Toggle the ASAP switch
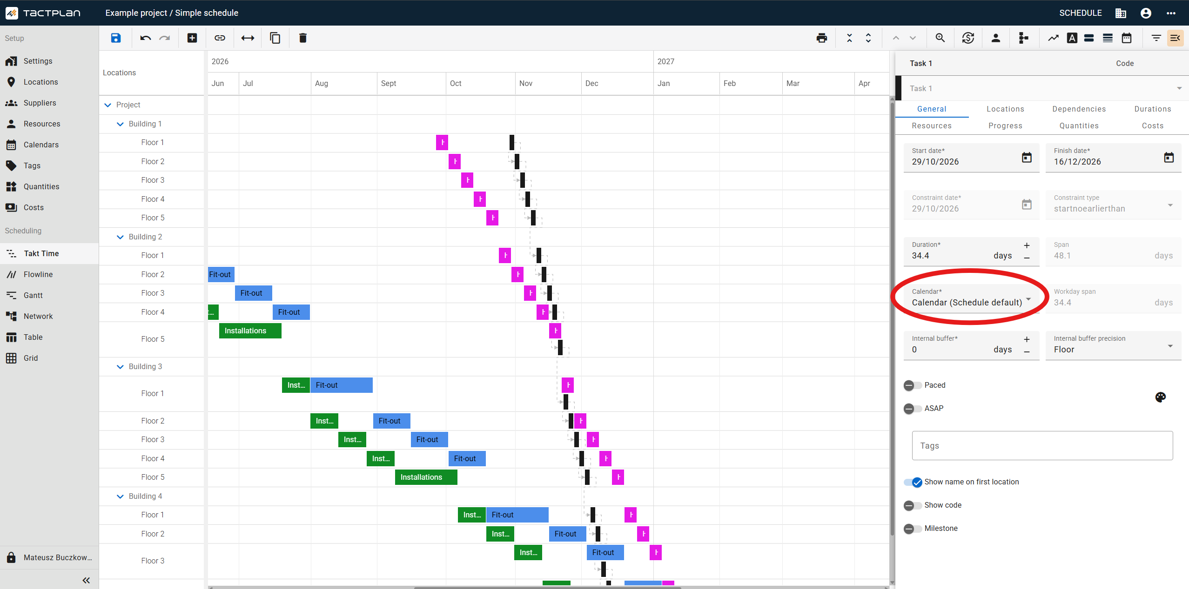The width and height of the screenshot is (1189, 589). [x=913, y=408]
